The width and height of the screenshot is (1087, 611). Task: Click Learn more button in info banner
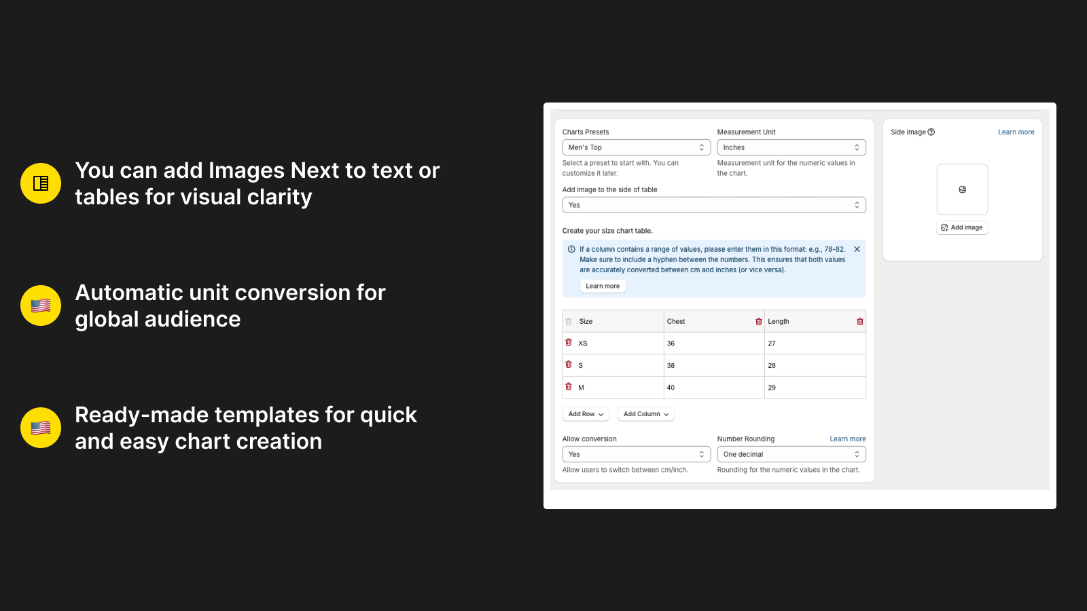(603, 286)
